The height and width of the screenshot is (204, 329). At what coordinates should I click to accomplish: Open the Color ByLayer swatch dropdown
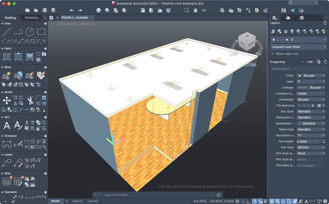pos(311,76)
